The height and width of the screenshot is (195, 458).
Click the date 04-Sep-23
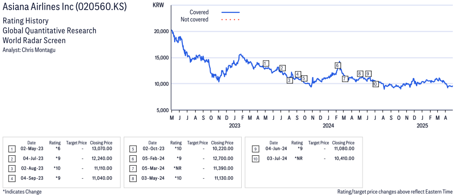pos(31,178)
